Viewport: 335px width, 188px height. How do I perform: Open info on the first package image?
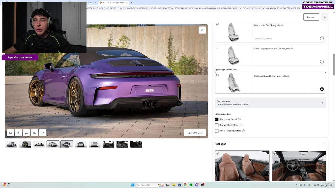tap(217, 154)
